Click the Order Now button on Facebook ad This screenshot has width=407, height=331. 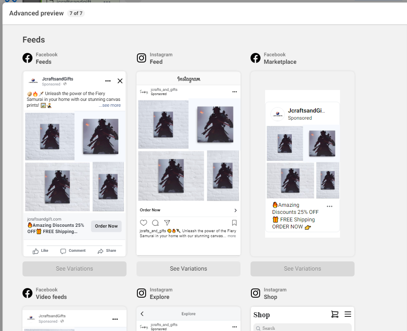pyautogui.click(x=106, y=226)
